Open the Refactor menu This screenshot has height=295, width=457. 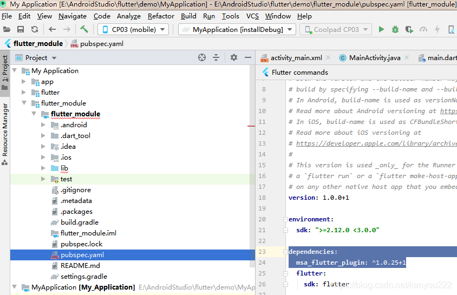point(161,16)
